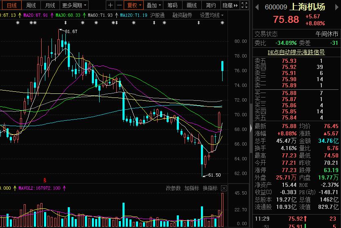341x228 pixels.
Task: Click the 金额 value 34.76亿
Action: [x=328, y=141]
